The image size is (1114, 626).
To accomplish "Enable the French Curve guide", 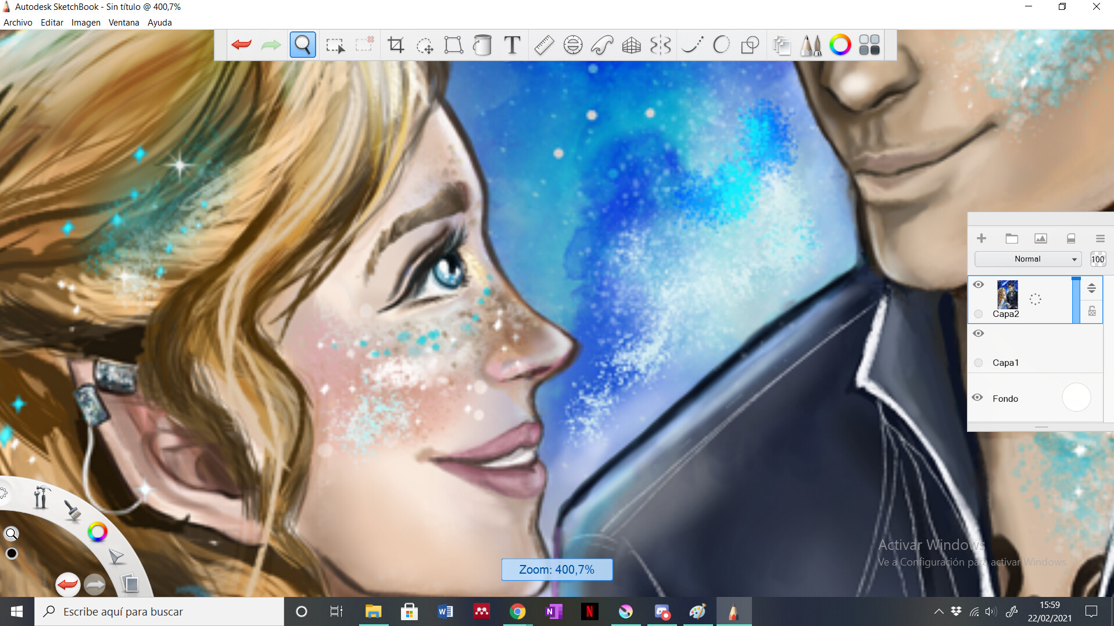I will [602, 45].
